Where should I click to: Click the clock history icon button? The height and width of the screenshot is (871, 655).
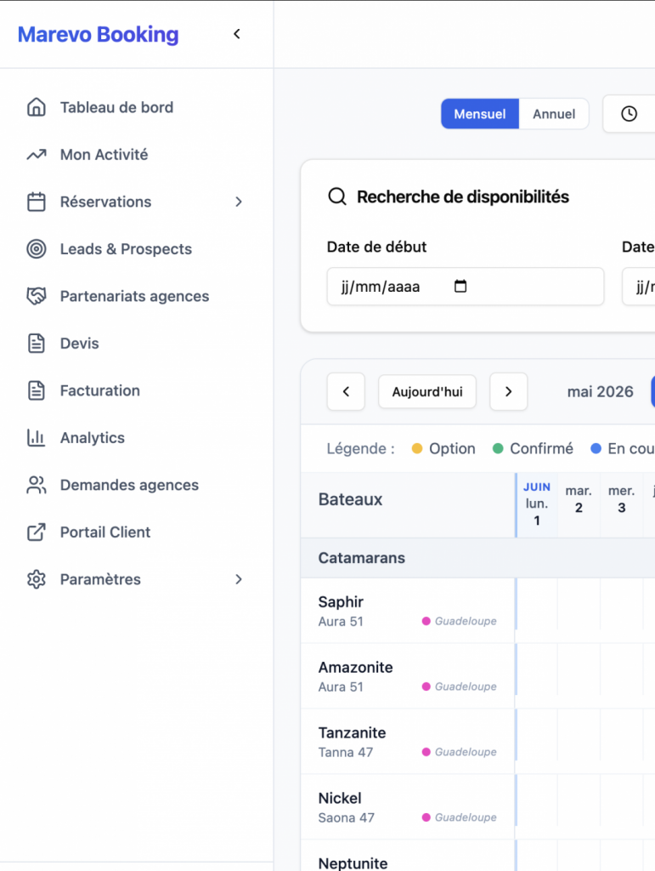point(629,114)
